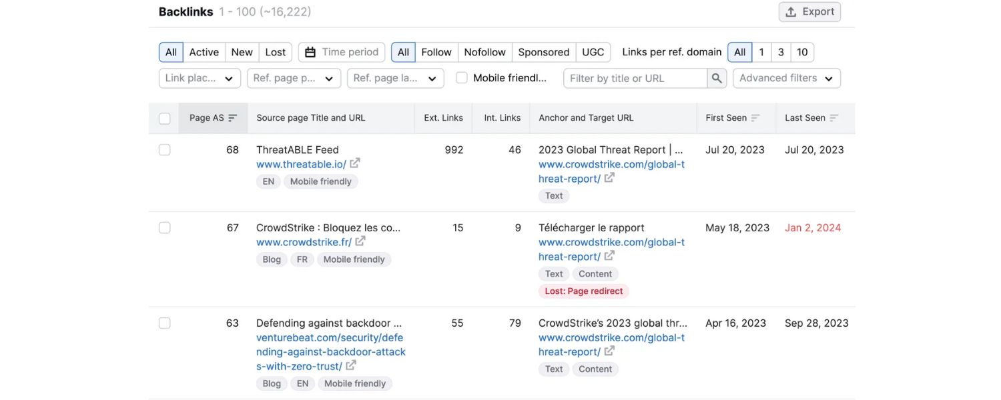Open ThreatABLE Feed via its external link icon

354,163
